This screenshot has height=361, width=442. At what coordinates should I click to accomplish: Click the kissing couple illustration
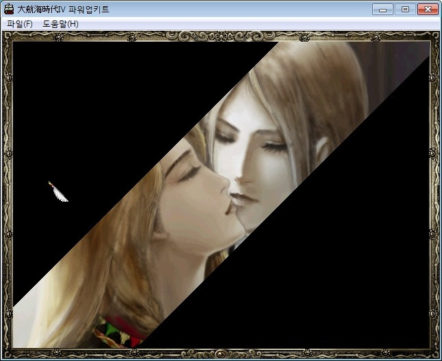[221, 194]
